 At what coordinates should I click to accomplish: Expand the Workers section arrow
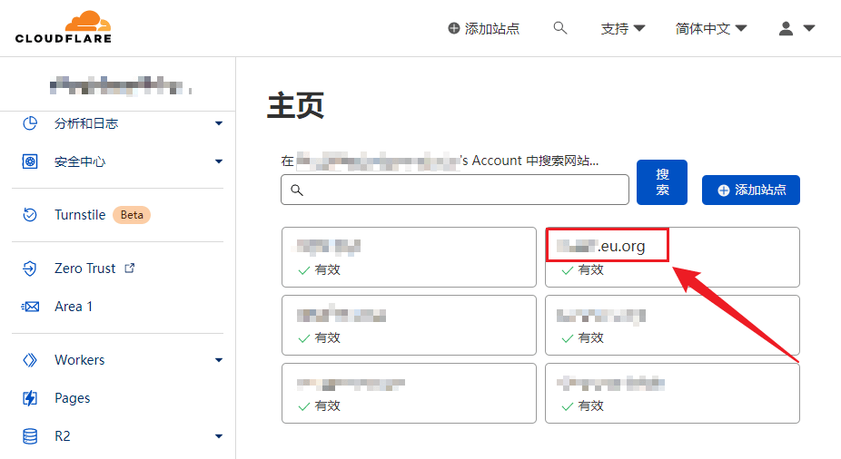coord(219,360)
